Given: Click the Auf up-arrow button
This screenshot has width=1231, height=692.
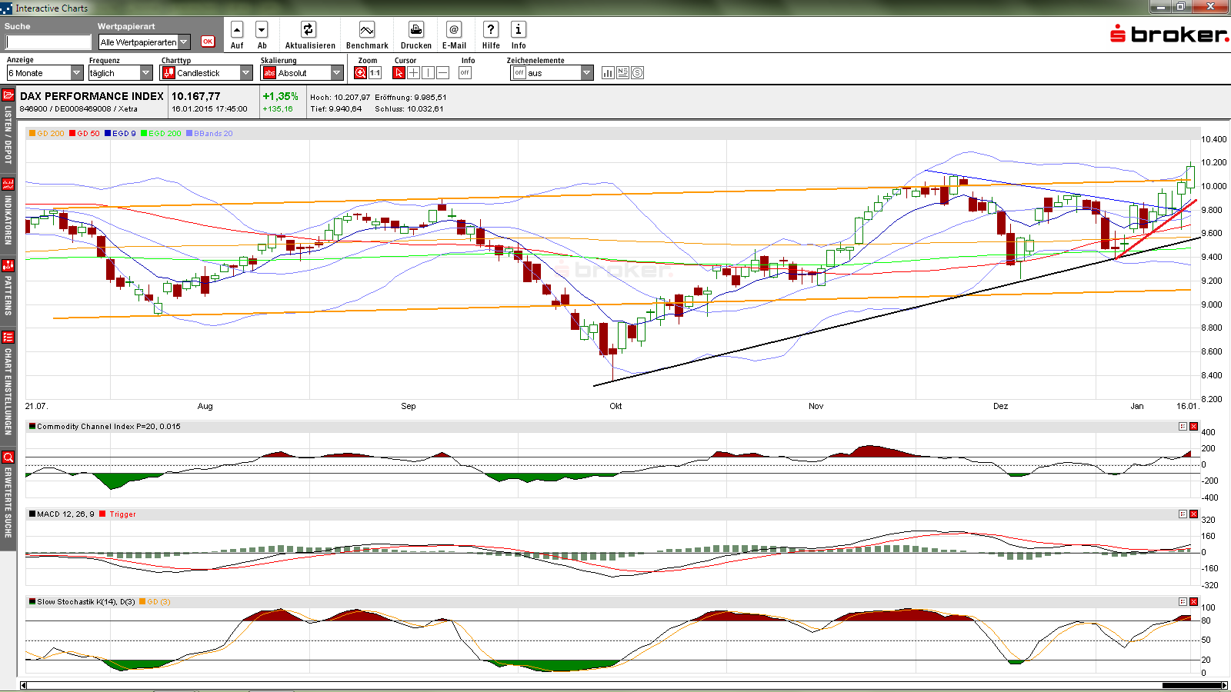Looking at the screenshot, I should click(237, 30).
